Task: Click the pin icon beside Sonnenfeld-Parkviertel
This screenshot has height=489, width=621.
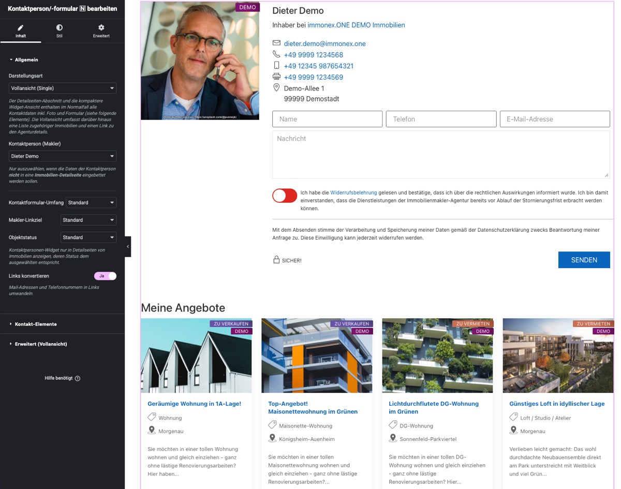Action: pos(393,438)
